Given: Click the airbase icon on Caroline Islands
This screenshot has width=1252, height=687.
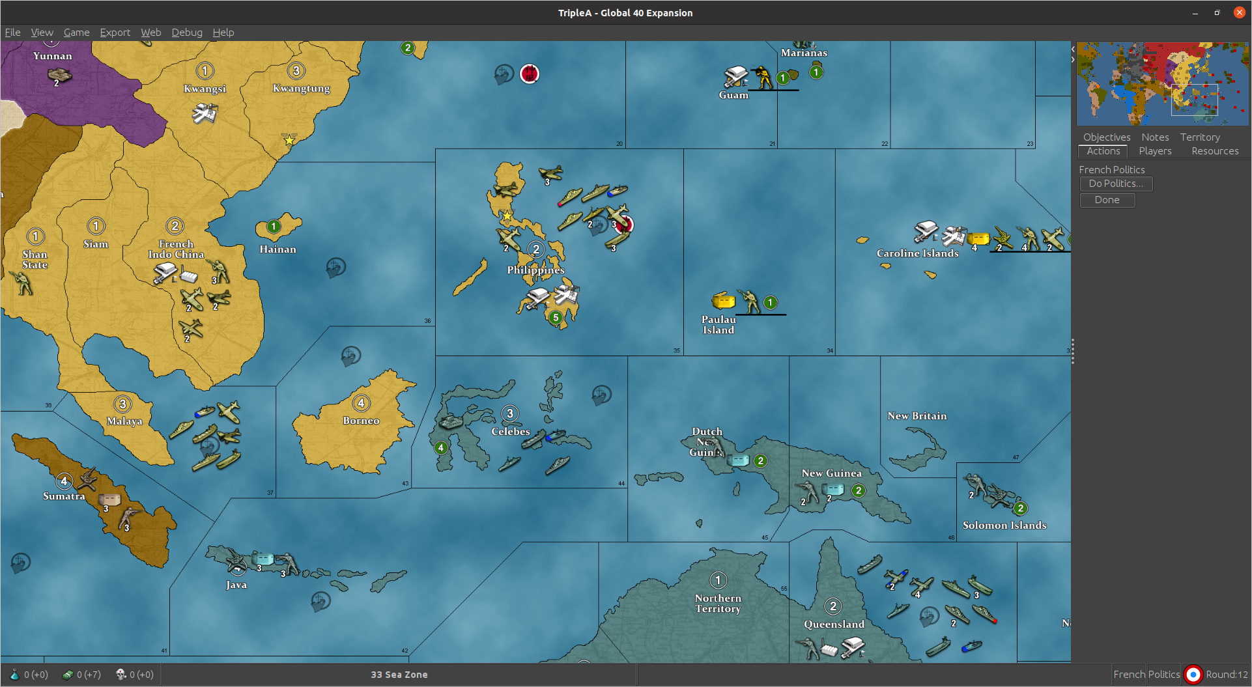Looking at the screenshot, I should pyautogui.click(x=926, y=231).
